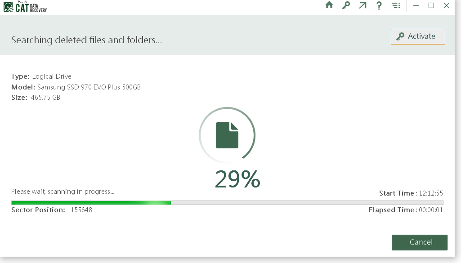Cancel the scan in progress

pyautogui.click(x=419, y=242)
